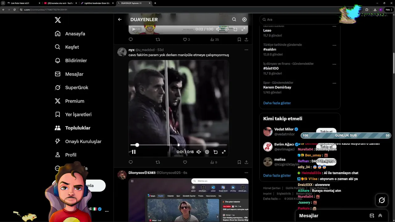Open more options for #bist100 trend
The width and height of the screenshot is (395, 222).
click(x=334, y=64)
